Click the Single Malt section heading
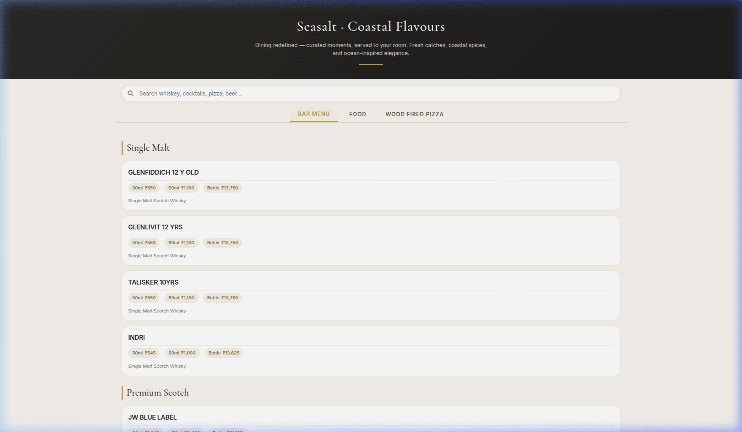742x432 pixels. (x=148, y=148)
